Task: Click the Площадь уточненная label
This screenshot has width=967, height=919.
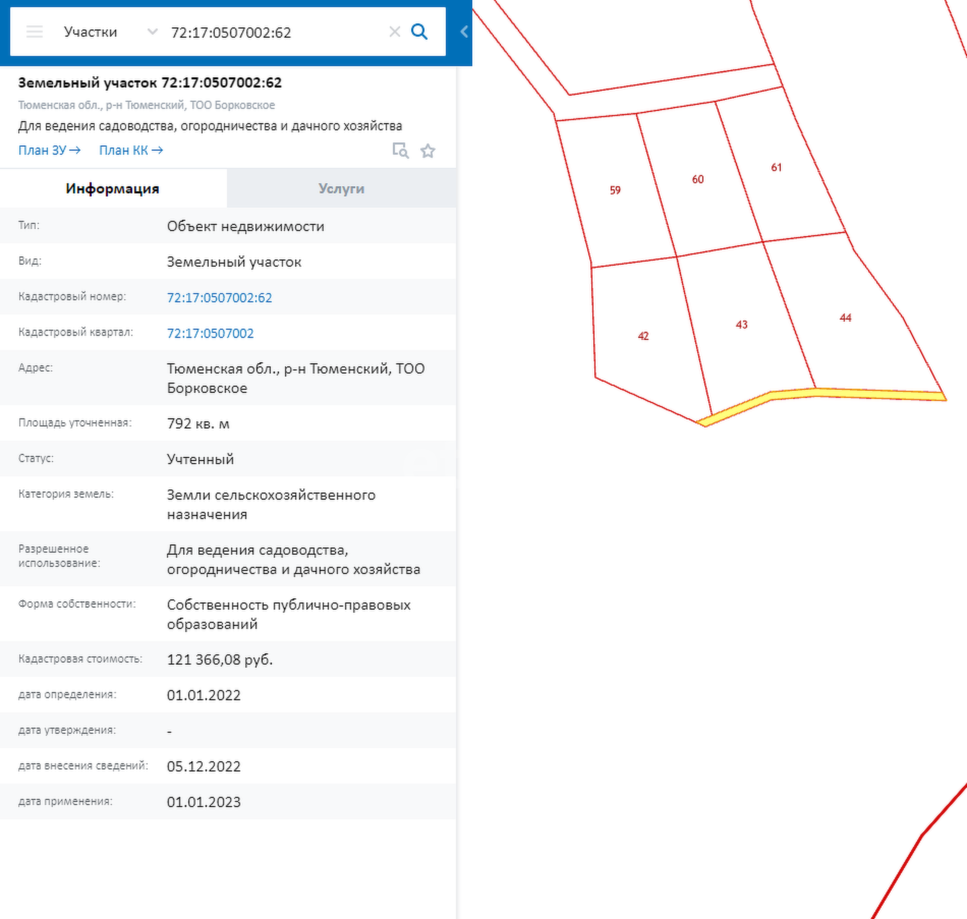Action: point(75,423)
